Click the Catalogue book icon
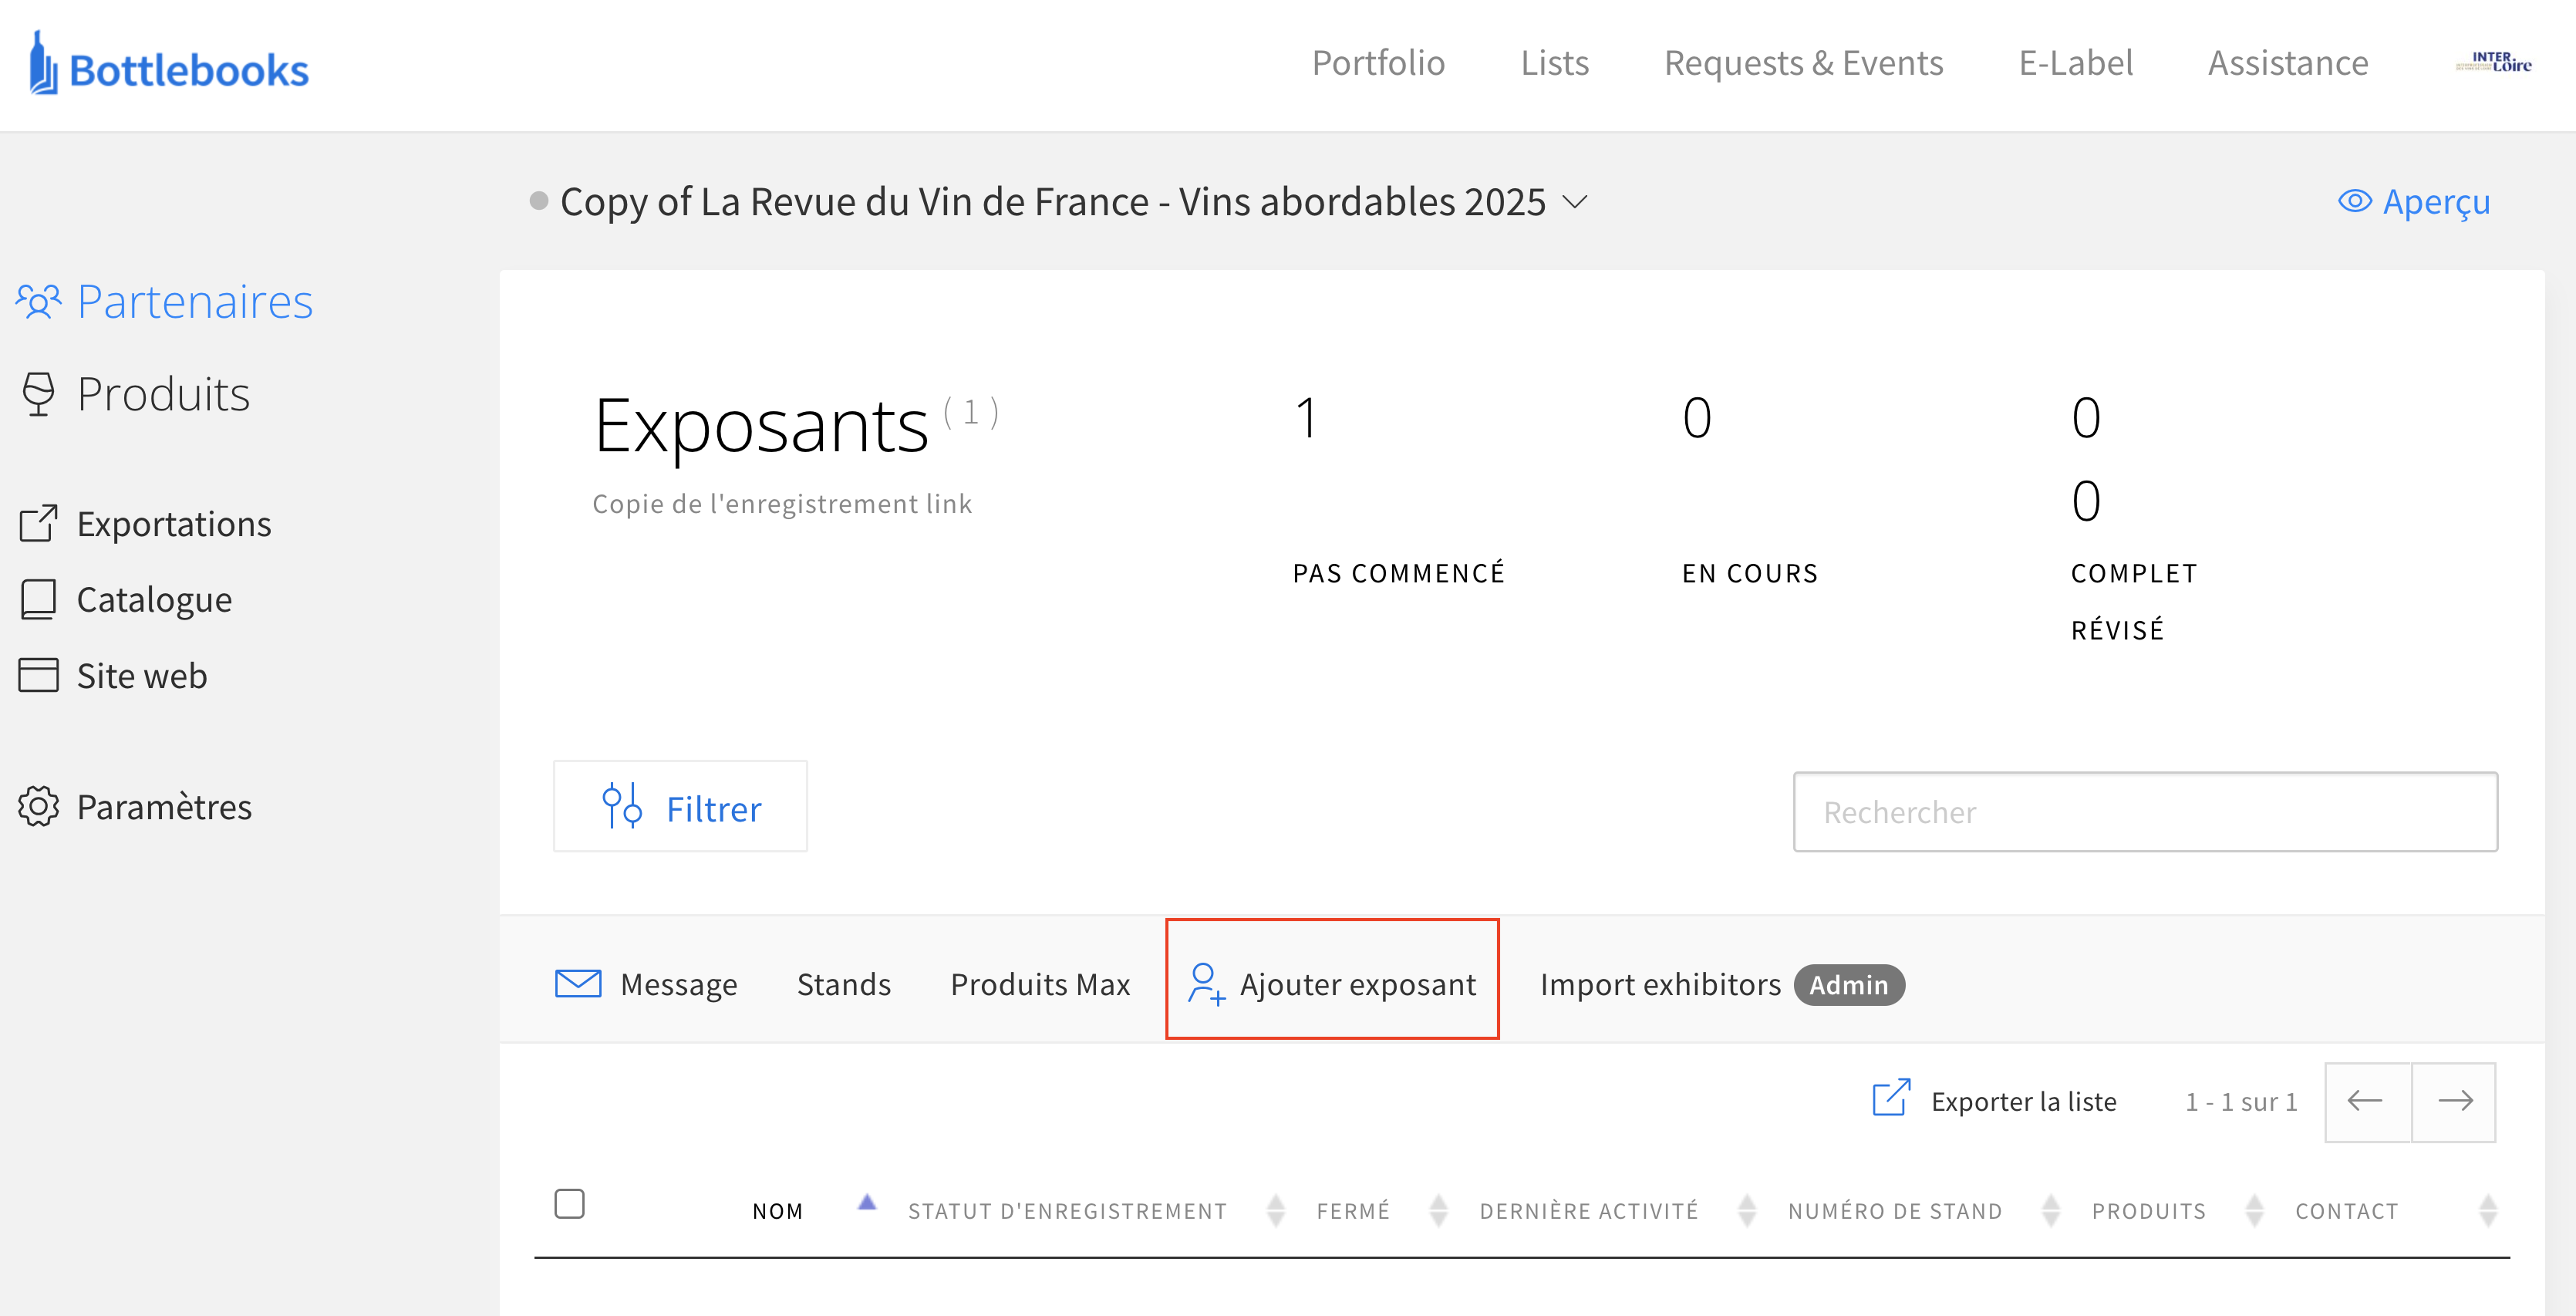The height and width of the screenshot is (1316, 2576). click(39, 600)
